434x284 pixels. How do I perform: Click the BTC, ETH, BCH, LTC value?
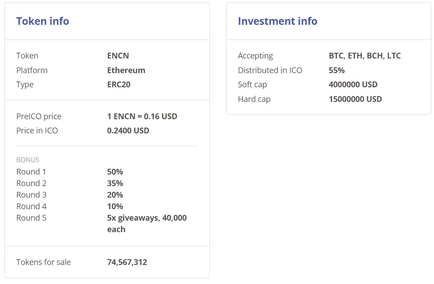point(365,56)
